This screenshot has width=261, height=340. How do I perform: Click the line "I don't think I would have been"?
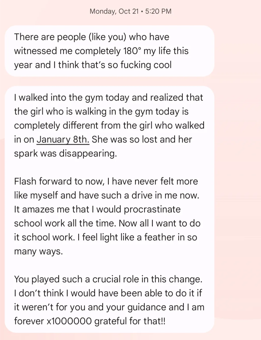pos(108,293)
